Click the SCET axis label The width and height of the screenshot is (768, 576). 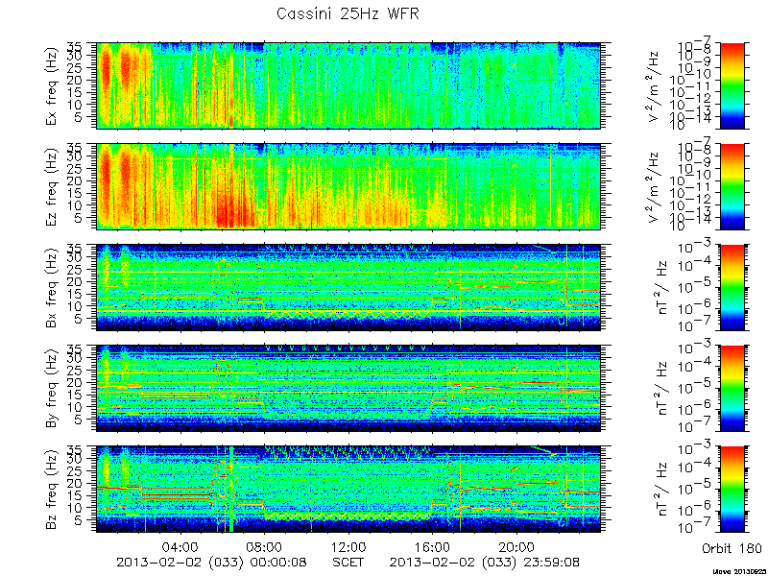[x=348, y=562]
